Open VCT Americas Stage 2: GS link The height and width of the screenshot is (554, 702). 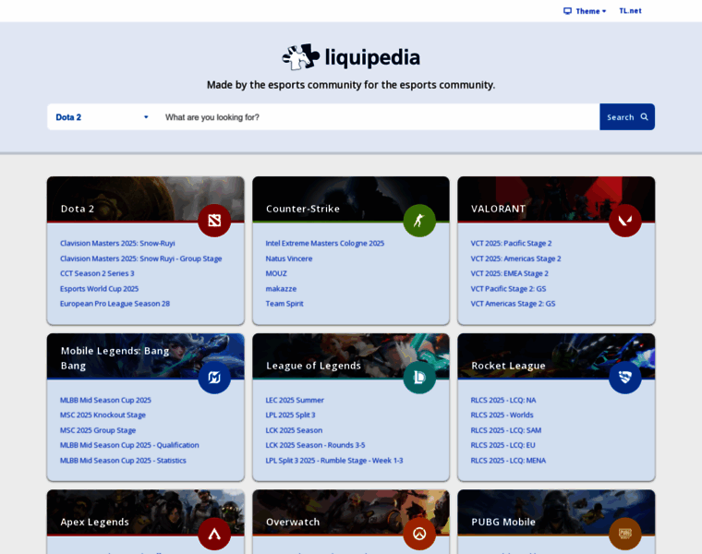pos(513,304)
